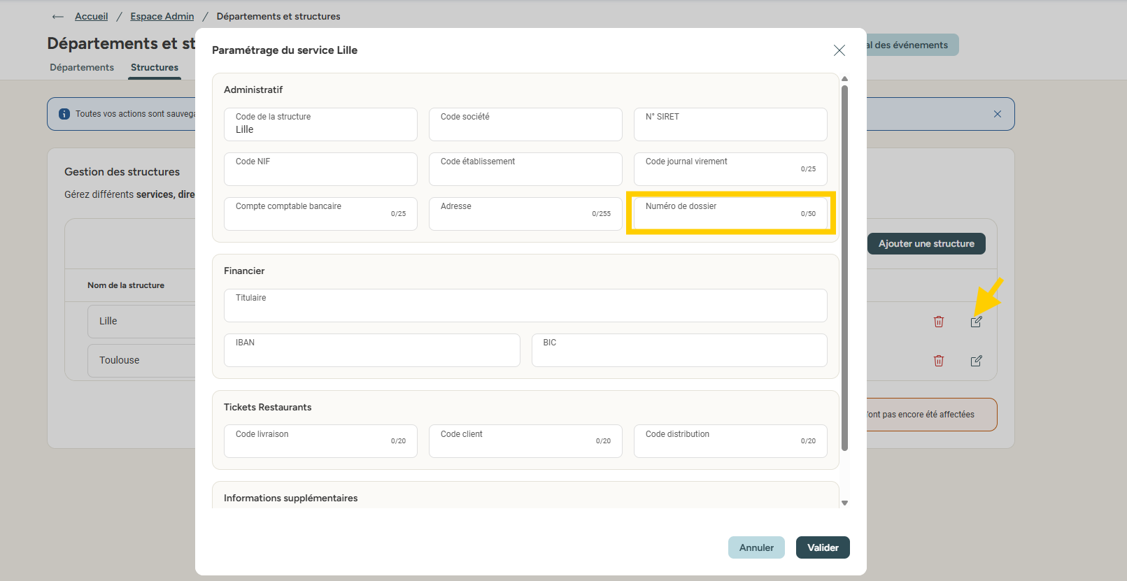
Task: Focus the Numéro de dossier field
Action: (730, 214)
